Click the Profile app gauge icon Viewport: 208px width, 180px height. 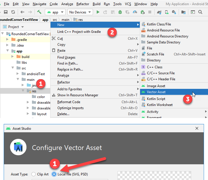(x=135, y=12)
